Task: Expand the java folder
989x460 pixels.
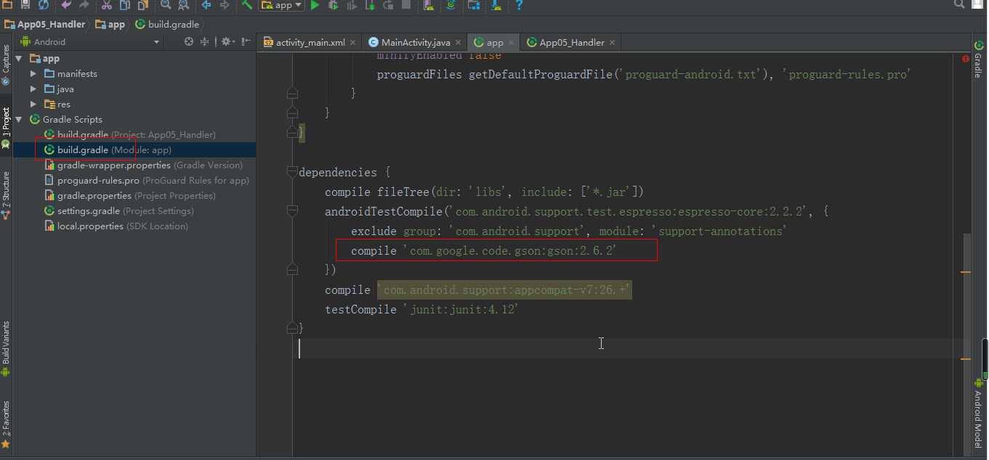Action: point(33,89)
